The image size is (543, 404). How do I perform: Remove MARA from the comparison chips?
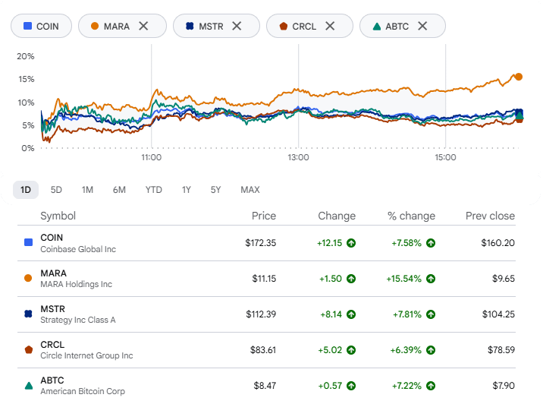(143, 26)
